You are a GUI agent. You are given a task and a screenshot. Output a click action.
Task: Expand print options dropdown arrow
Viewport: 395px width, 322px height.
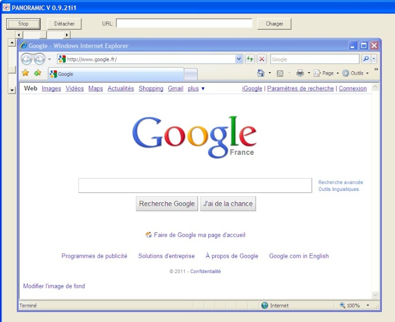[x=309, y=73]
